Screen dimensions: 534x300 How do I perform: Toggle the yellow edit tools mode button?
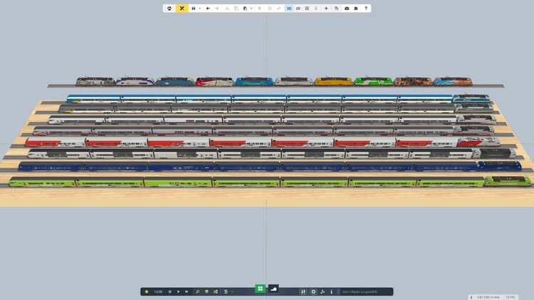pos(182,8)
